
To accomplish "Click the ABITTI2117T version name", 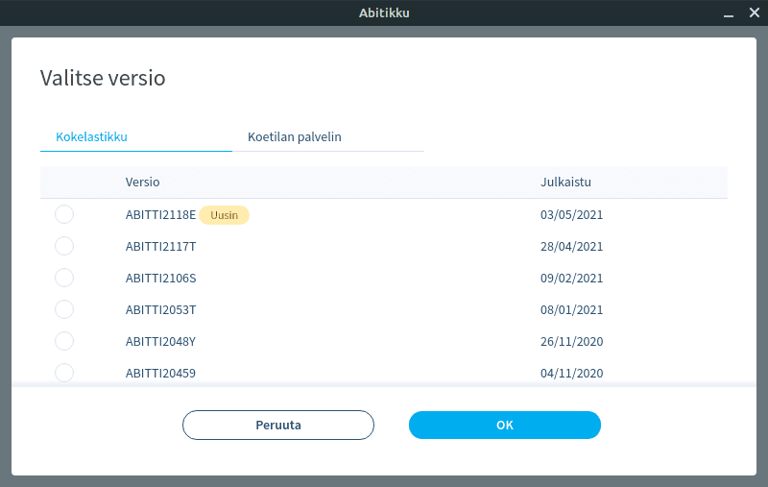I will coord(160,247).
